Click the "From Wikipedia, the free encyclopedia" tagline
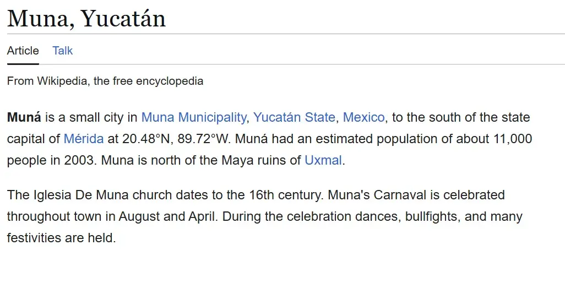The width and height of the screenshot is (565, 283). point(105,81)
